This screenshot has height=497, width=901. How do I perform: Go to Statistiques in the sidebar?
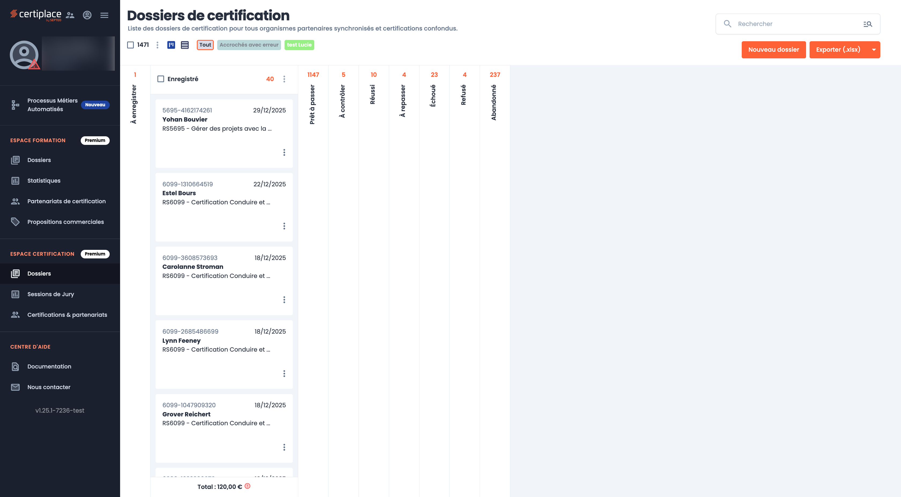pyautogui.click(x=44, y=180)
